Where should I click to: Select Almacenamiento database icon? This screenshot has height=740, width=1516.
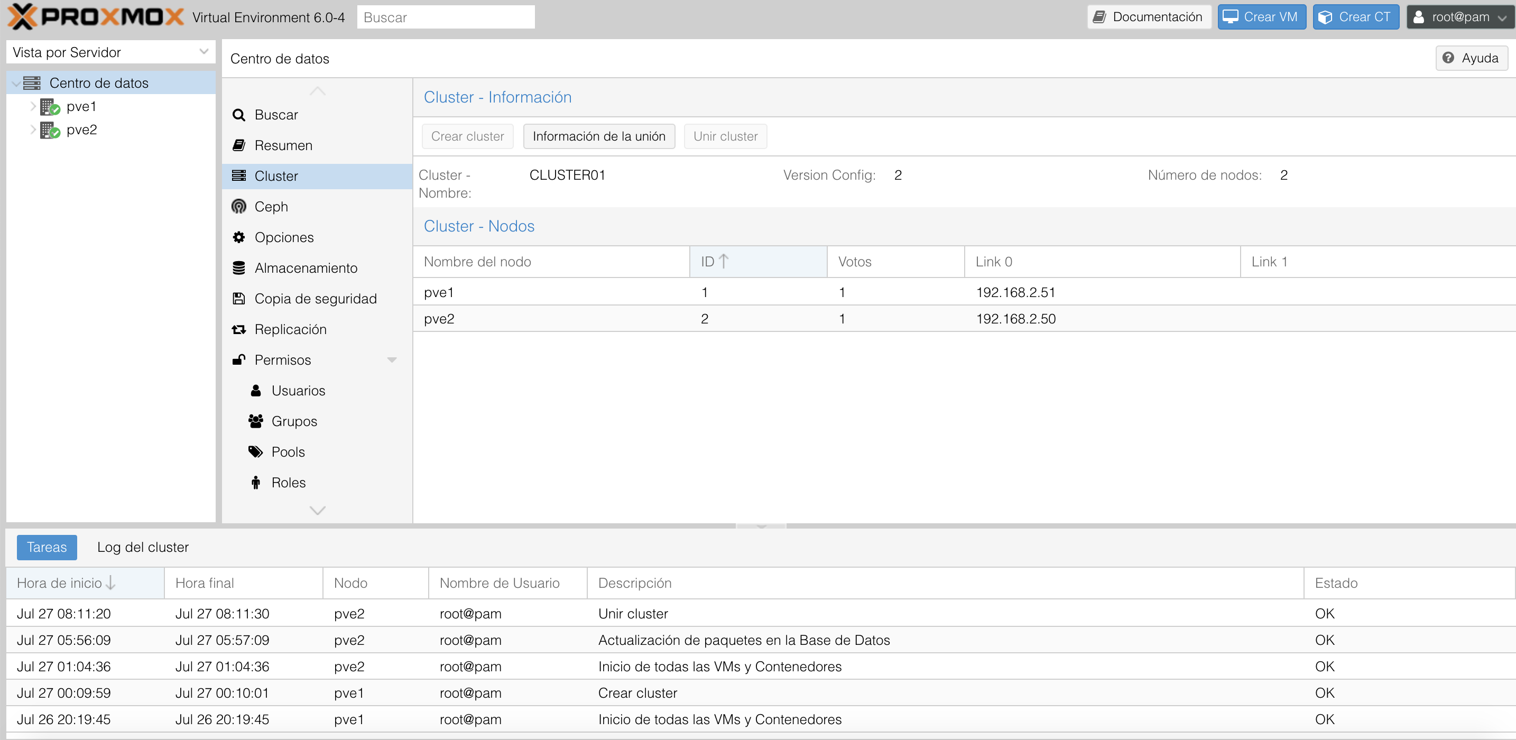[x=239, y=268]
